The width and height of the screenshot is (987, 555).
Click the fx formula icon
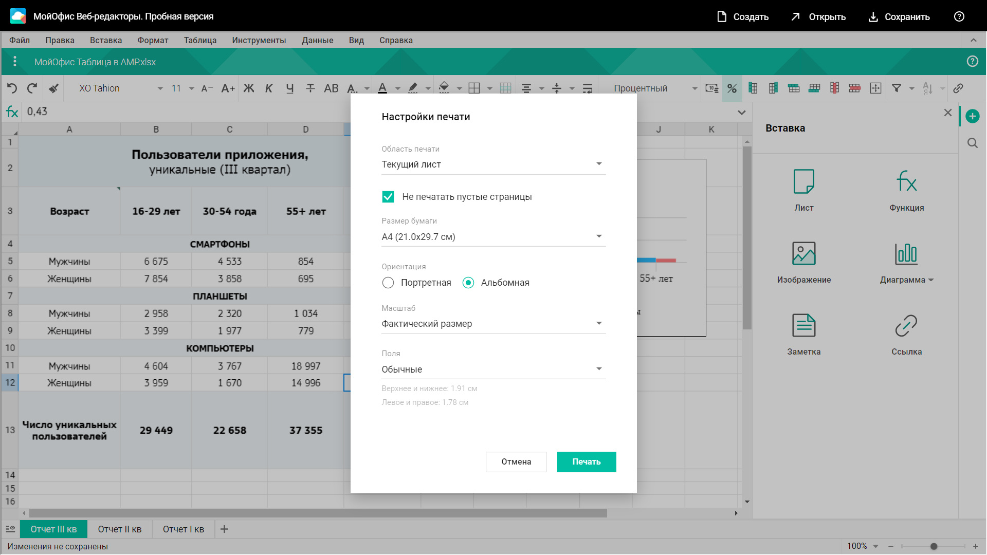[12, 112]
